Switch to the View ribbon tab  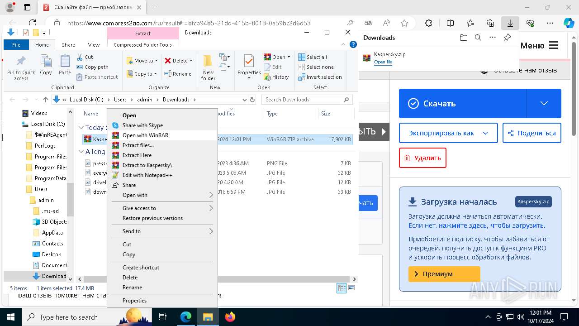pos(94,45)
